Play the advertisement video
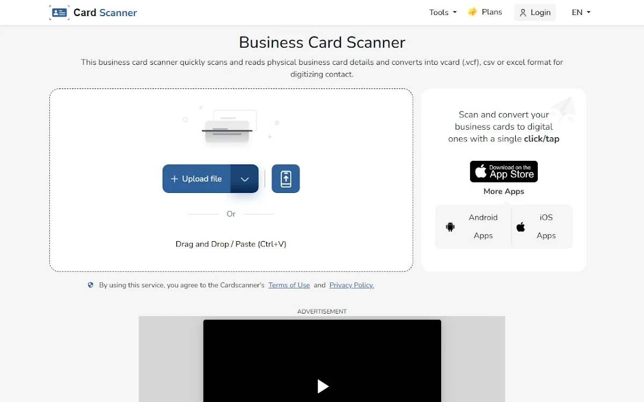The image size is (644, 402). coord(323,386)
